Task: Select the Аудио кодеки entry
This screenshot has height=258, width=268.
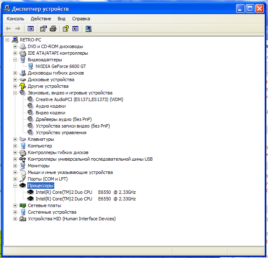Action: 51,106
